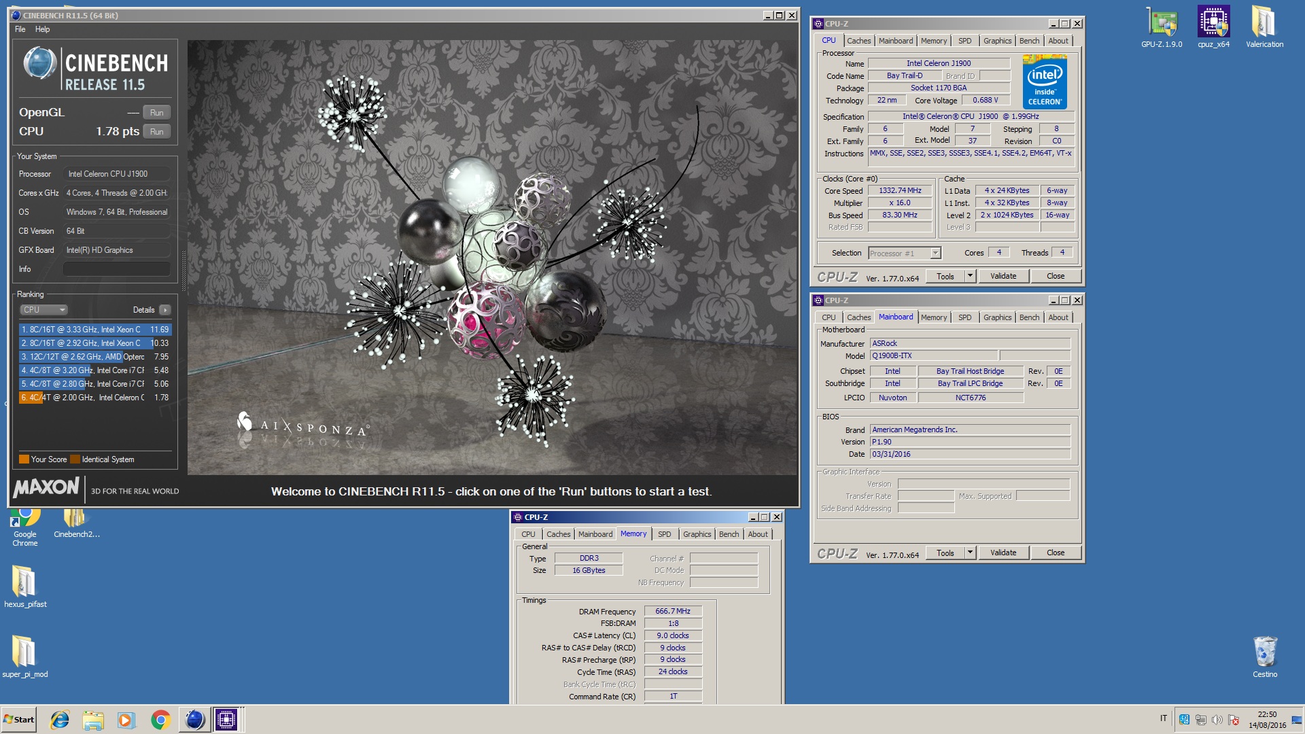Click the volume tray icon

(x=1217, y=720)
